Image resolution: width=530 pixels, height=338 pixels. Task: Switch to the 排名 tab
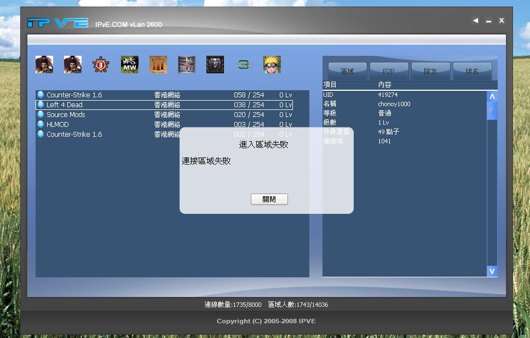pyautogui.click(x=472, y=71)
